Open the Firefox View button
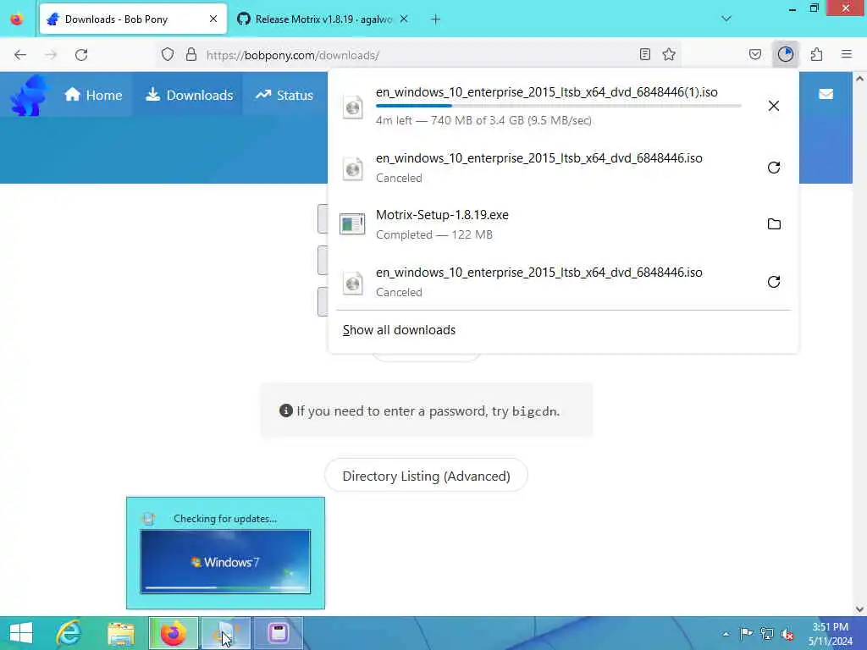This screenshot has height=650, width=867. pos(17,19)
